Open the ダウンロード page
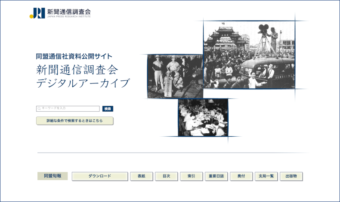The image size is (340, 202). click(x=100, y=176)
